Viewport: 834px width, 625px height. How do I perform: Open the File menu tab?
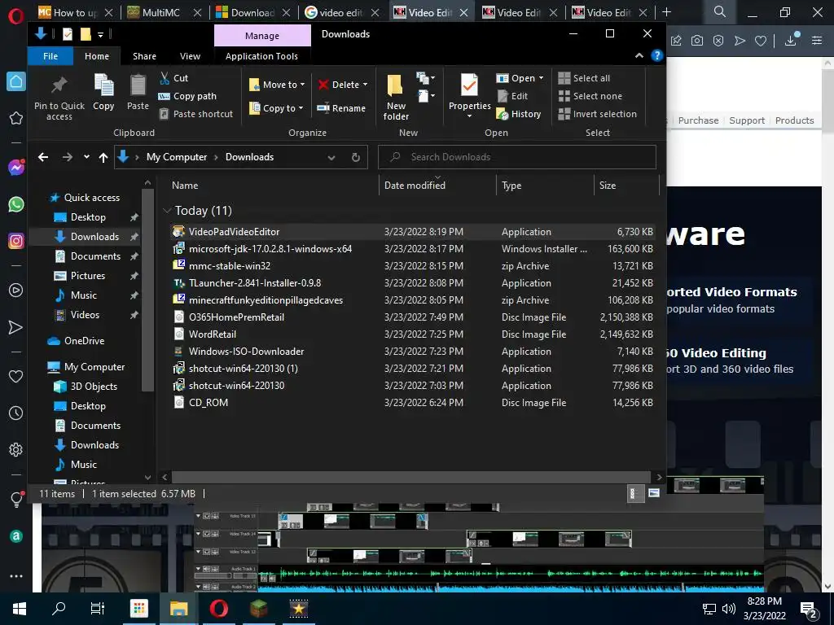[50, 56]
